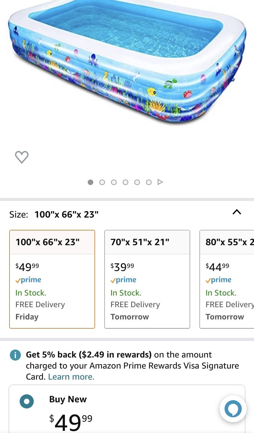254x433 pixels.
Task: Jump to the sixth image dot
Action: (x=149, y=182)
